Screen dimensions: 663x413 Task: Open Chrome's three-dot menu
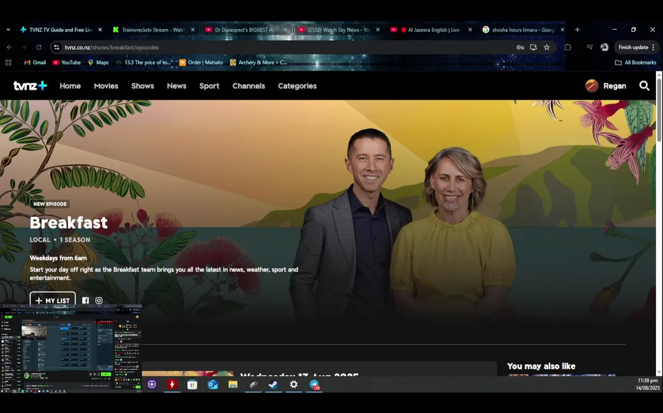pos(653,47)
